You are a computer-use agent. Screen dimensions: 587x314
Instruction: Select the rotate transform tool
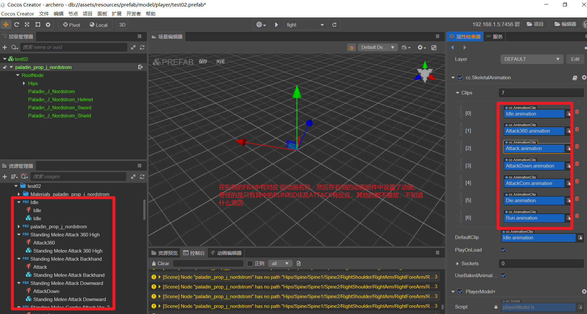[x=16, y=25]
